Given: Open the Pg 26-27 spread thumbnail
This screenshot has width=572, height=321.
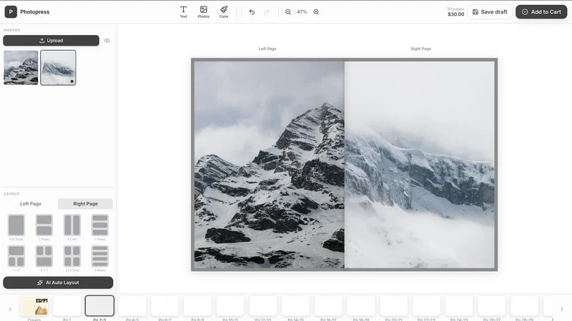Looking at the screenshot, I should point(492,306).
